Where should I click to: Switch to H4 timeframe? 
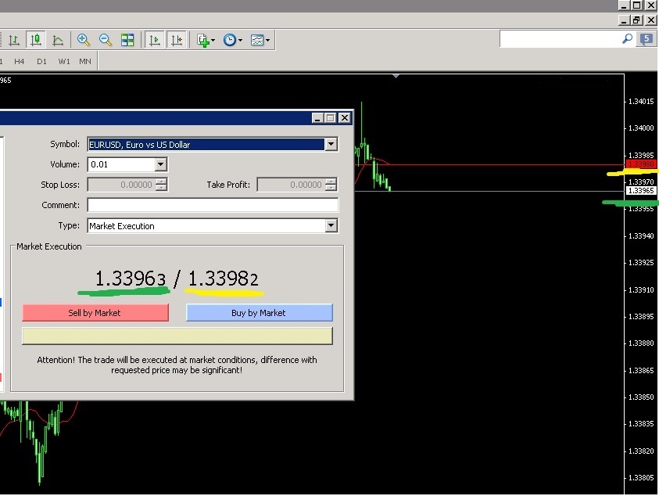[19, 62]
